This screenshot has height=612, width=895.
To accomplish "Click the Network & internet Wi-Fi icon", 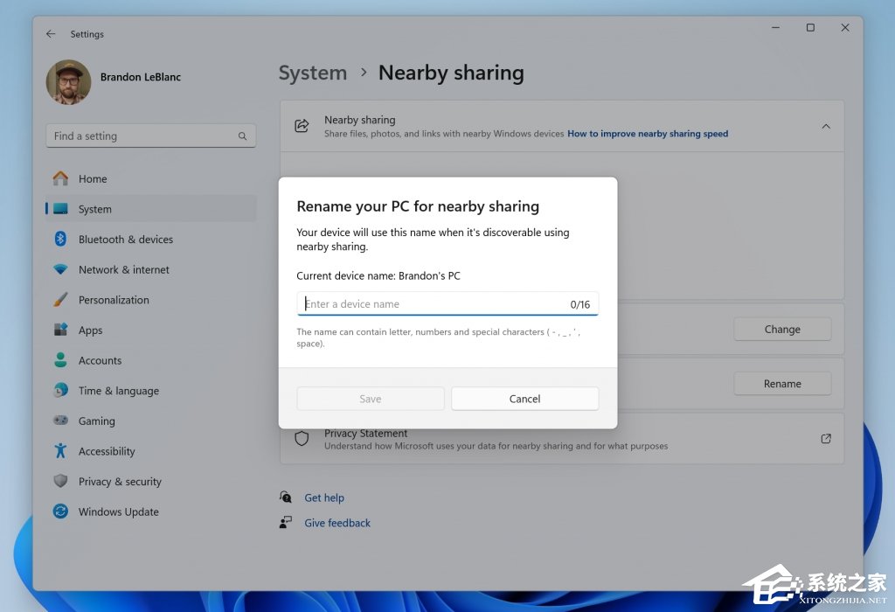I will [60, 269].
